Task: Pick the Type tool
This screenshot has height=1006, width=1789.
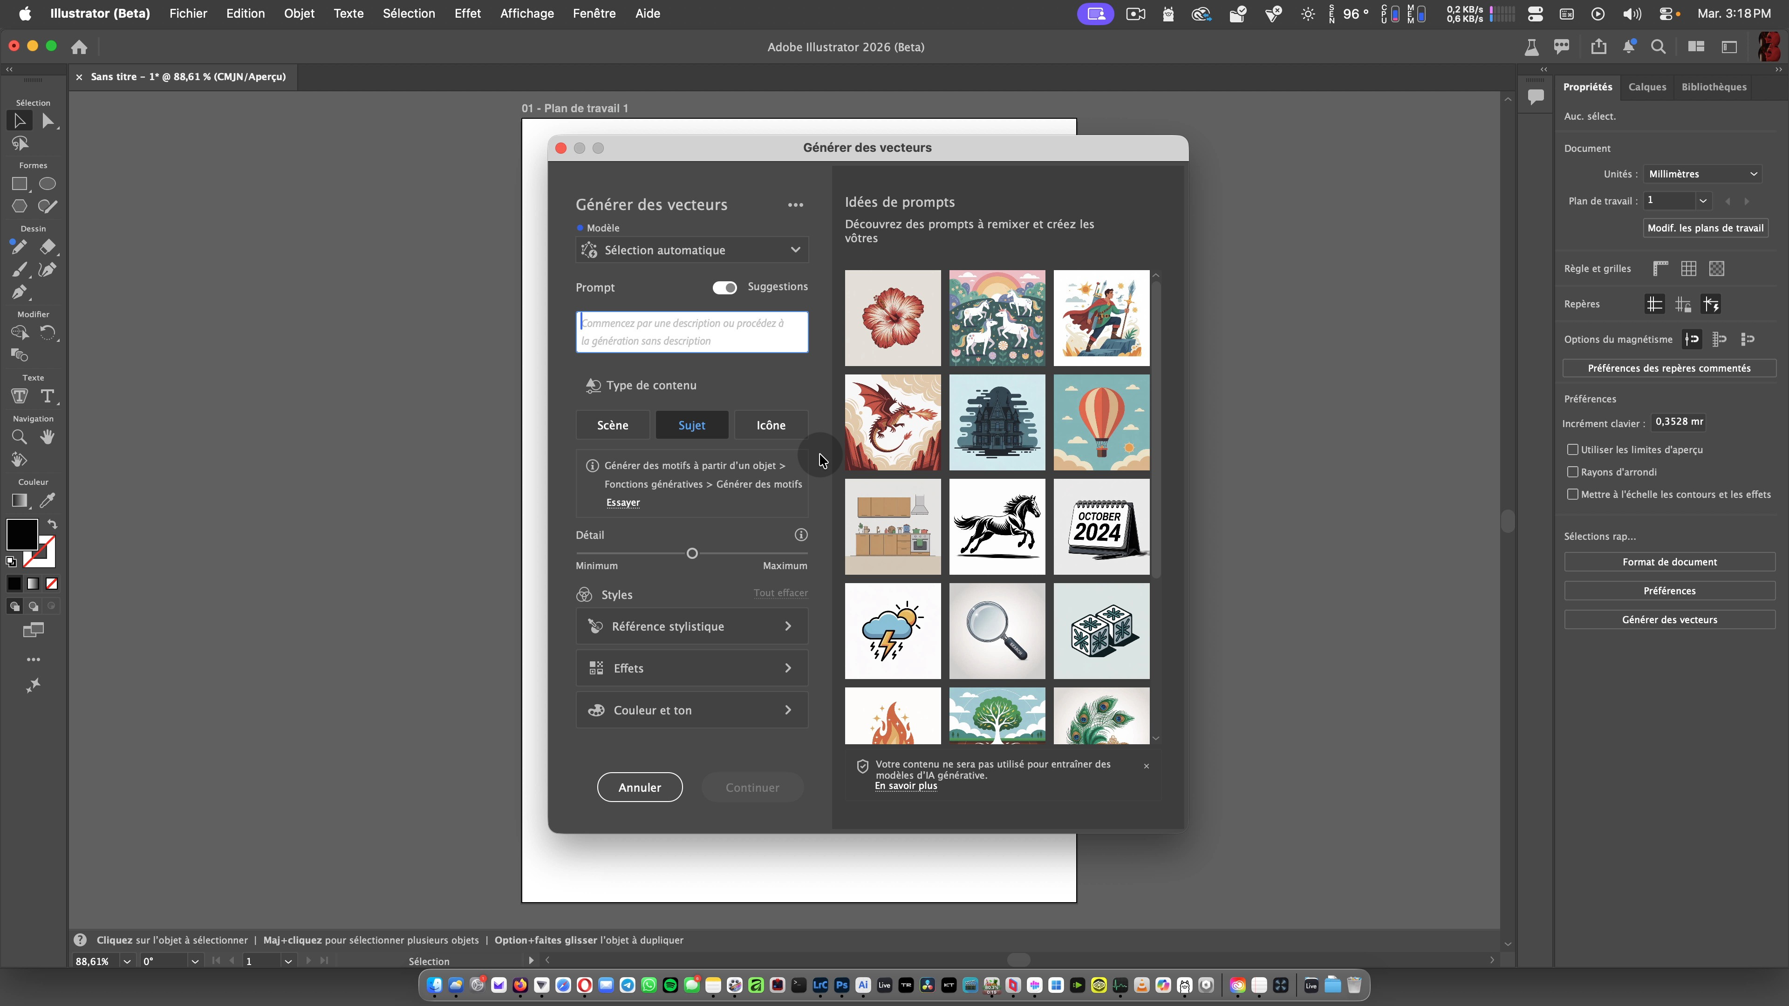Action: (47, 396)
